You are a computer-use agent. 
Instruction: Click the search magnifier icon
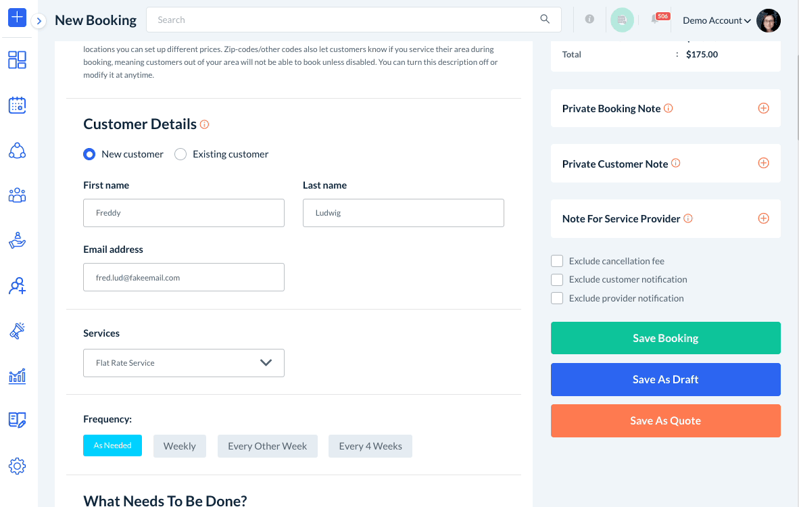545,20
